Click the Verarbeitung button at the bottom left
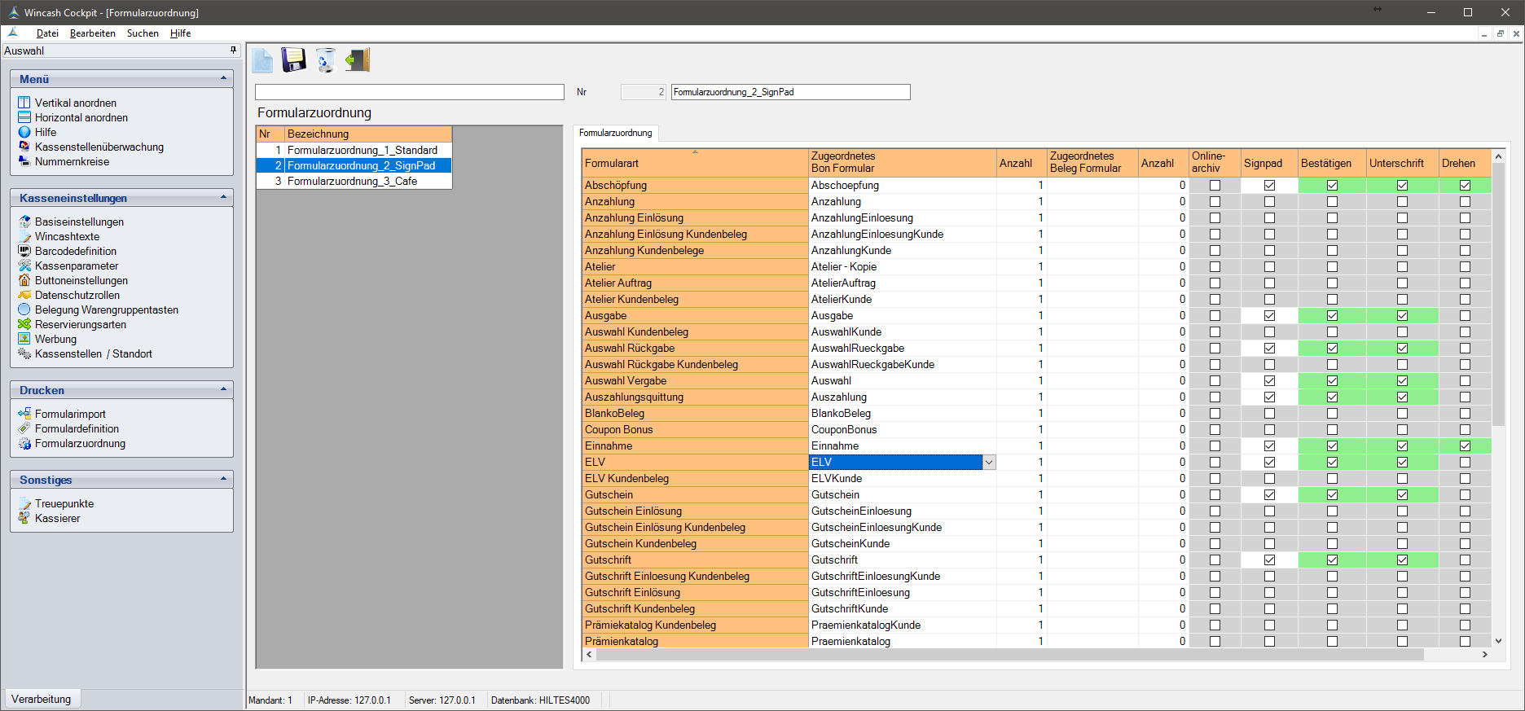Screen dimensions: 1525x711 click(42, 699)
